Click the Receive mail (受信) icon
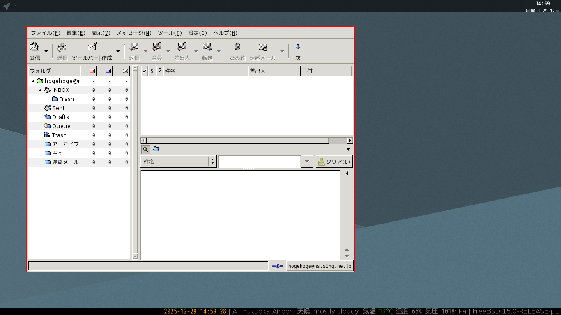The height and width of the screenshot is (315, 561). [34, 47]
